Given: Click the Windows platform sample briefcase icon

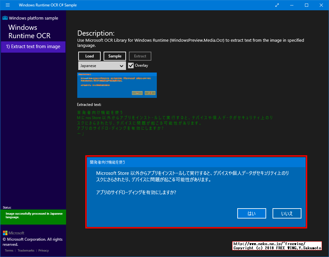Looking at the screenshot, I should (5, 18).
